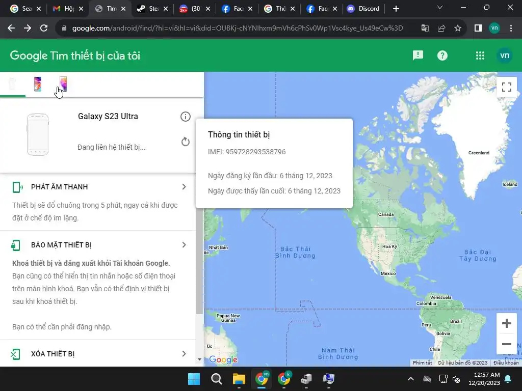Viewport: 522px width, 391px height.
Task: Click the share page icon
Action: click(x=441, y=29)
